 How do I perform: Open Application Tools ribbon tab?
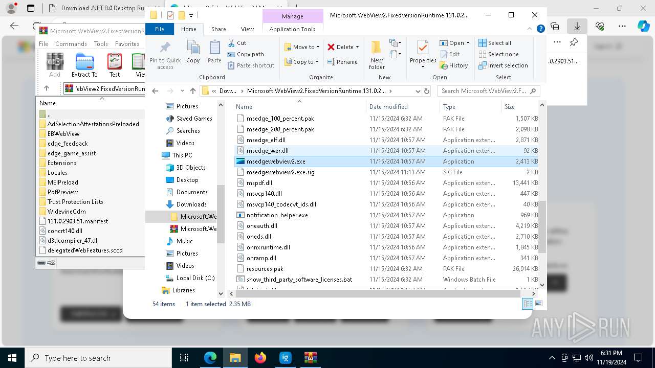click(x=292, y=29)
